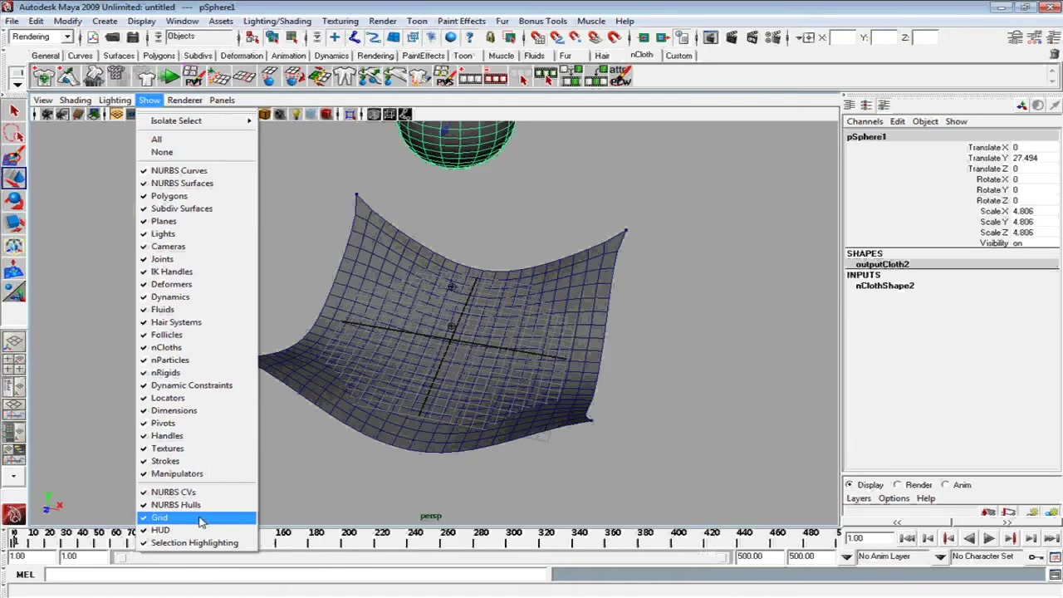Go to start of playback range
The height and width of the screenshot is (598, 1063).
point(907,539)
